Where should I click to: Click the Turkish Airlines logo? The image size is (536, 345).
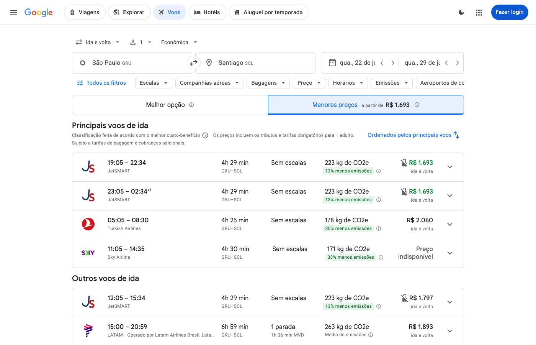88,224
